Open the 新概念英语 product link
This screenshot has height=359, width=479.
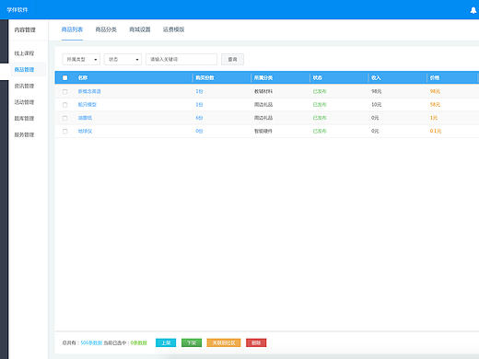(x=89, y=91)
